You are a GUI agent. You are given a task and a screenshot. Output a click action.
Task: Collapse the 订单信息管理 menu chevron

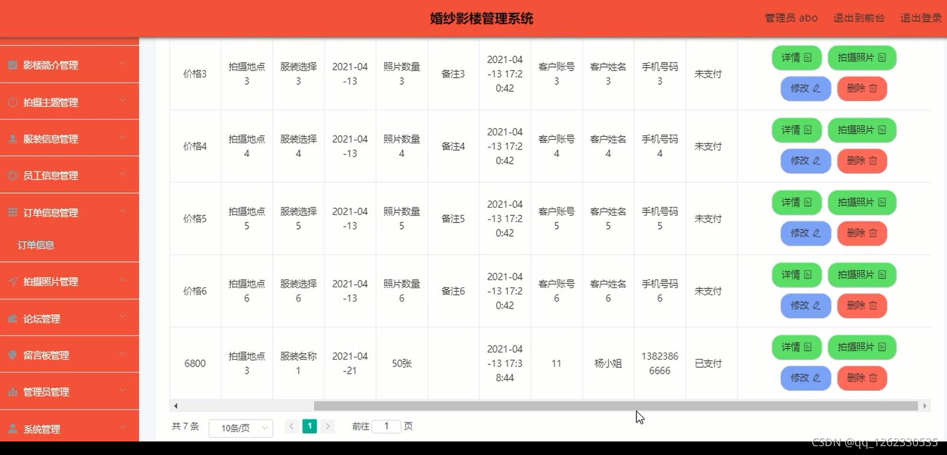(123, 211)
